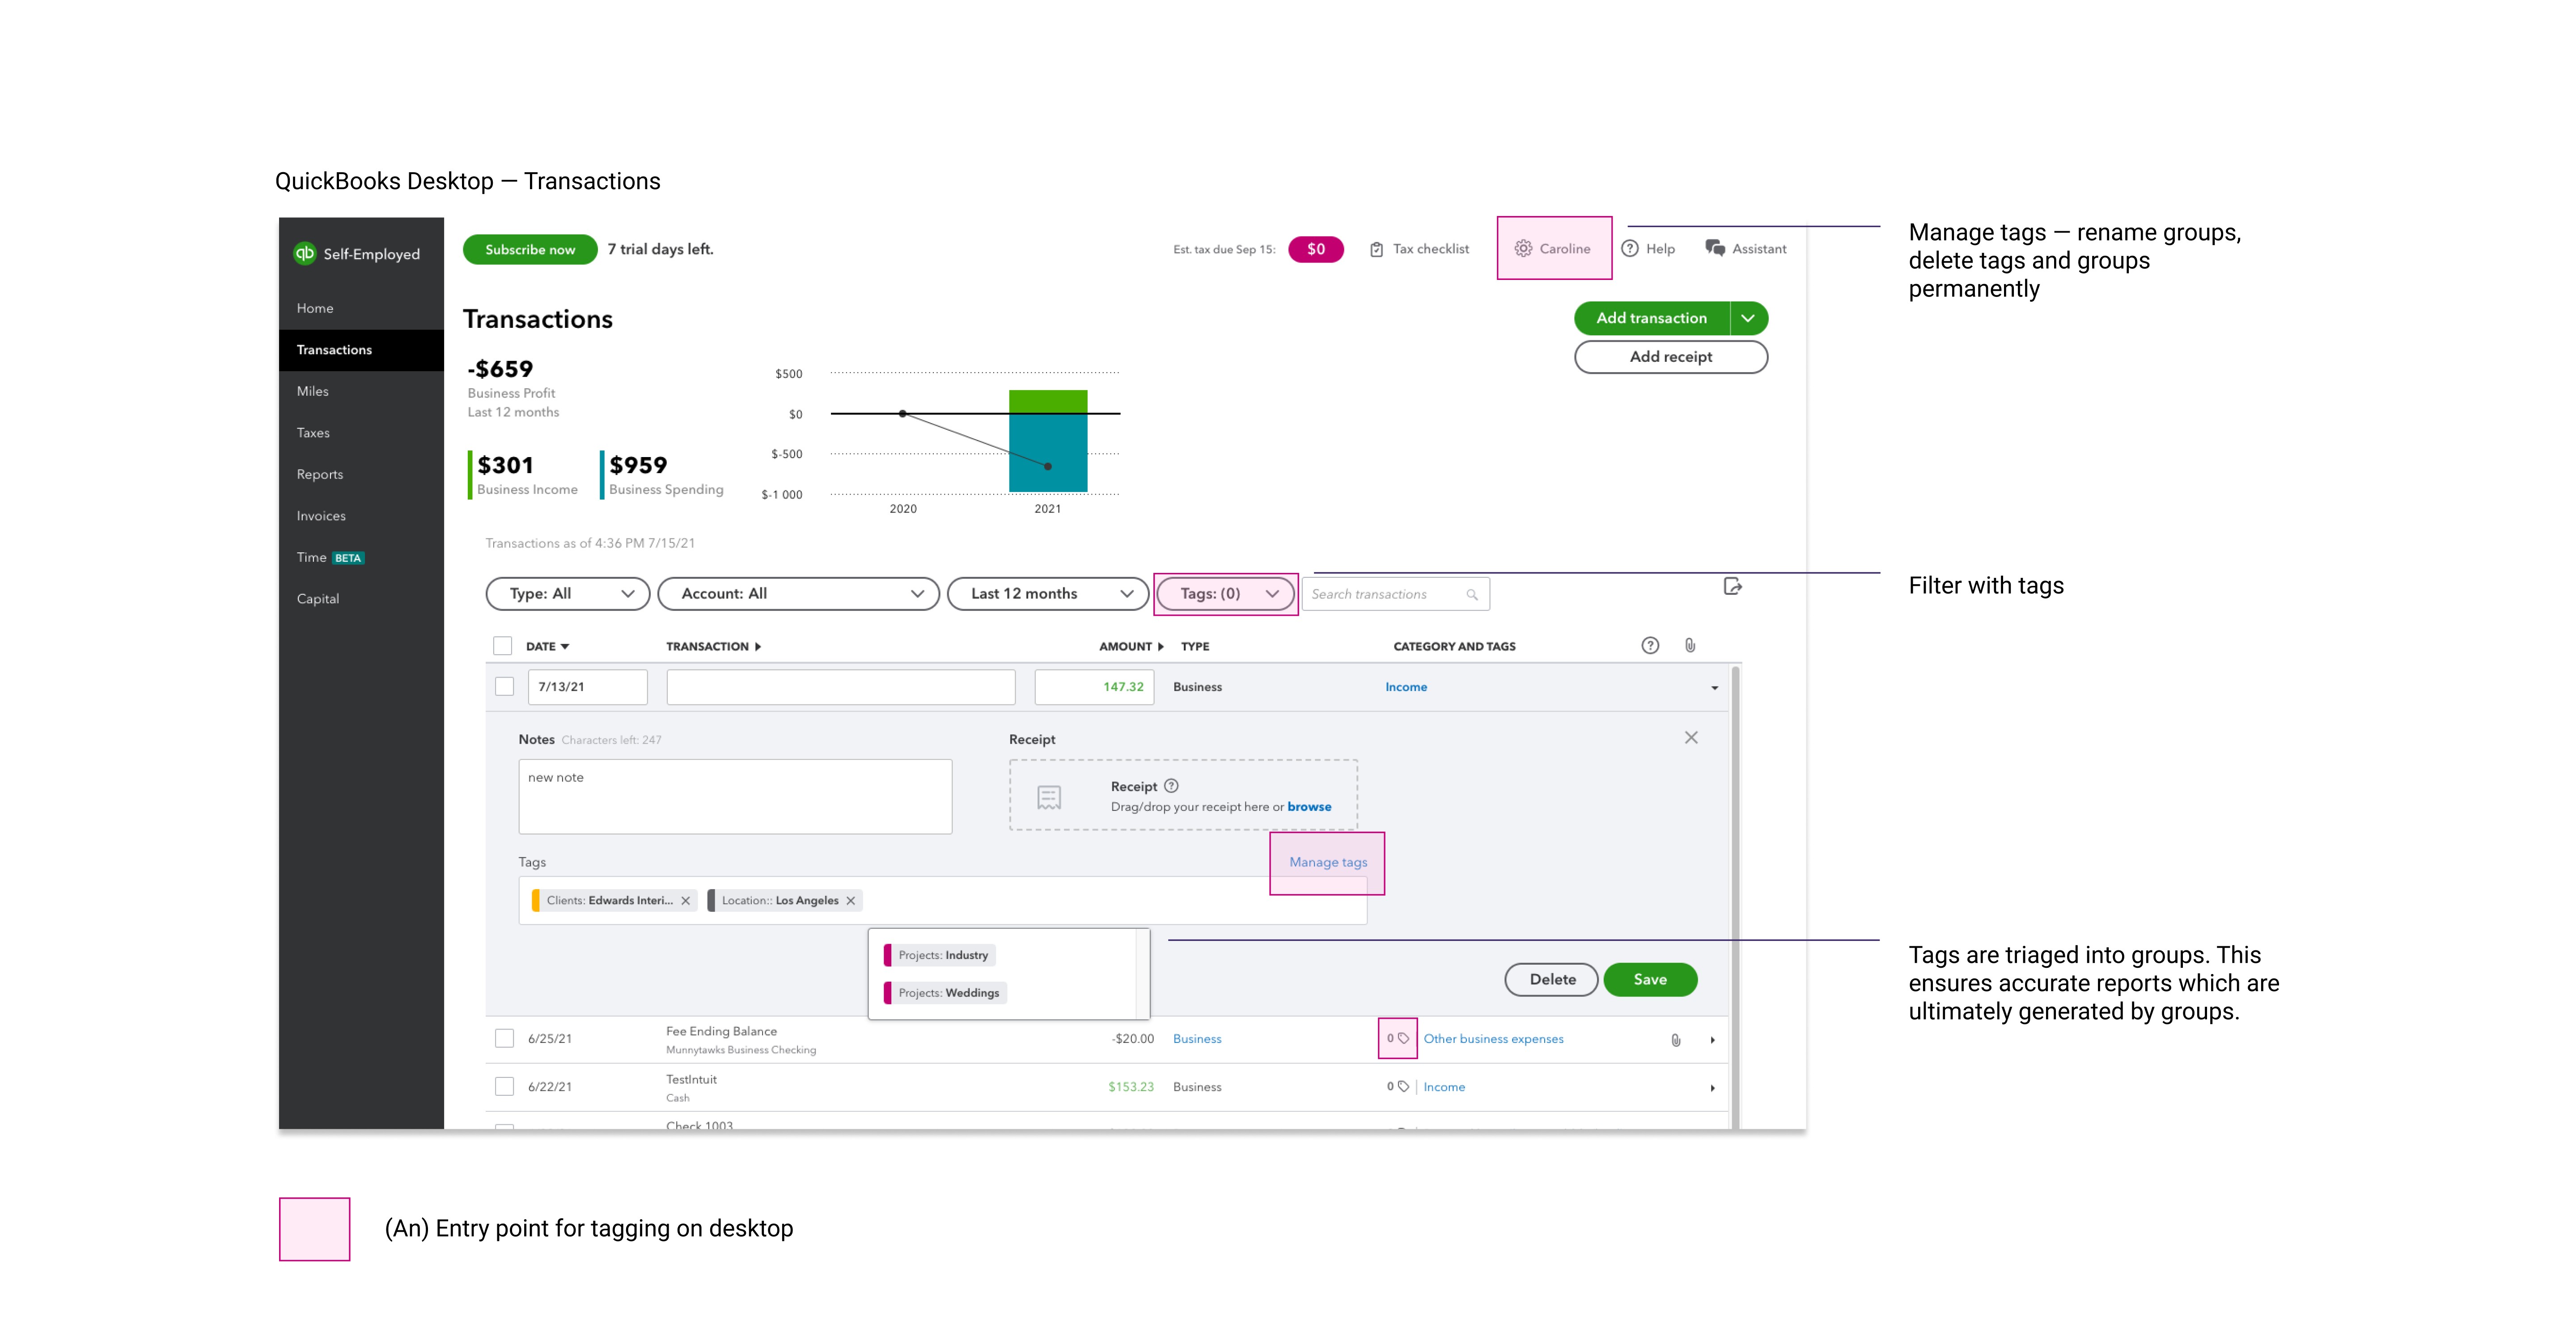2576x1339 pixels.
Task: Click tag icon on Fee Ending Balance row
Action: coord(1403,1039)
